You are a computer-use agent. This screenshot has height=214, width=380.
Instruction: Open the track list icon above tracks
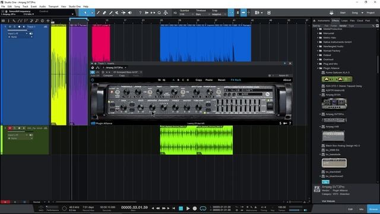tap(3, 21)
